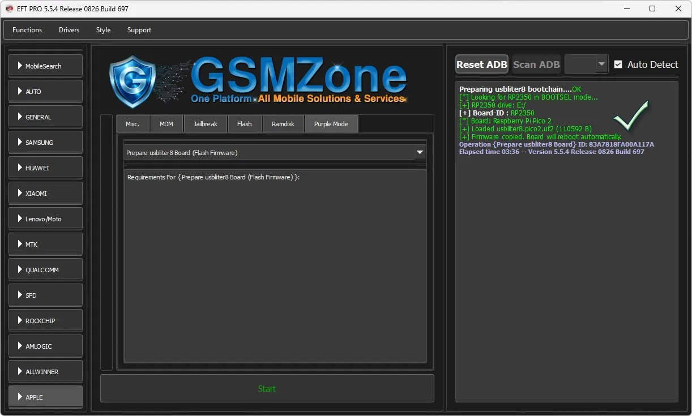Click the Reset ADB button

(x=482, y=65)
